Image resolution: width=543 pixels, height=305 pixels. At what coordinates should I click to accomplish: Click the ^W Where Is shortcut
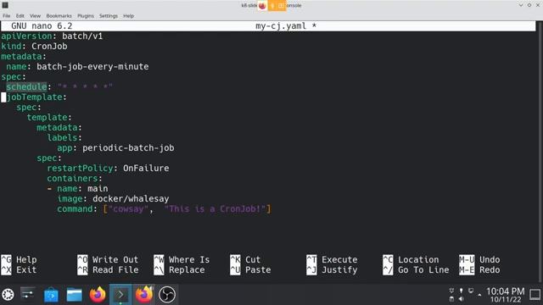(x=182, y=260)
